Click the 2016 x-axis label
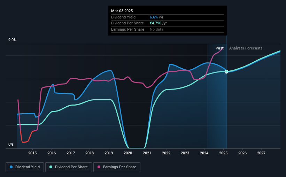This screenshot has height=177, width=286. pyautogui.click(x=52, y=153)
